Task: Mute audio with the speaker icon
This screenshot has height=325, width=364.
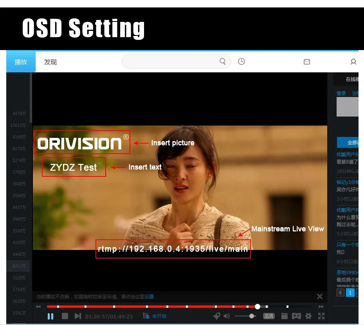Action: (227, 316)
